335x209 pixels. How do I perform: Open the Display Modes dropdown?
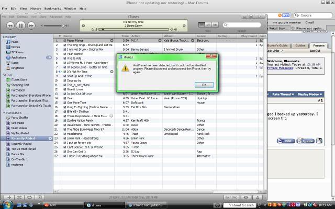310,94
